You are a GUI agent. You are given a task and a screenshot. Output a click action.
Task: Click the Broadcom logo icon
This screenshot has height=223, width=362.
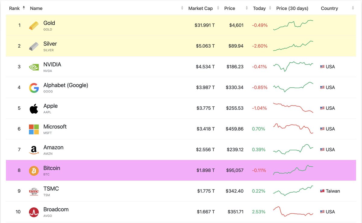point(33,212)
